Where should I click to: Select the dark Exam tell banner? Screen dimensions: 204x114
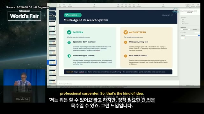tap(118, 72)
